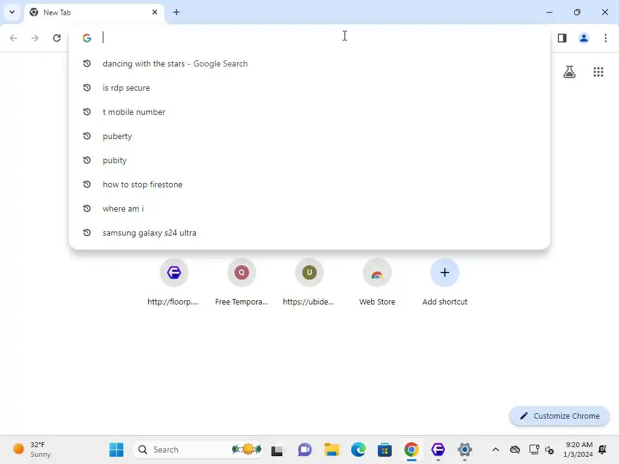
Task: Go back with the back arrow
Action: [x=13, y=38]
